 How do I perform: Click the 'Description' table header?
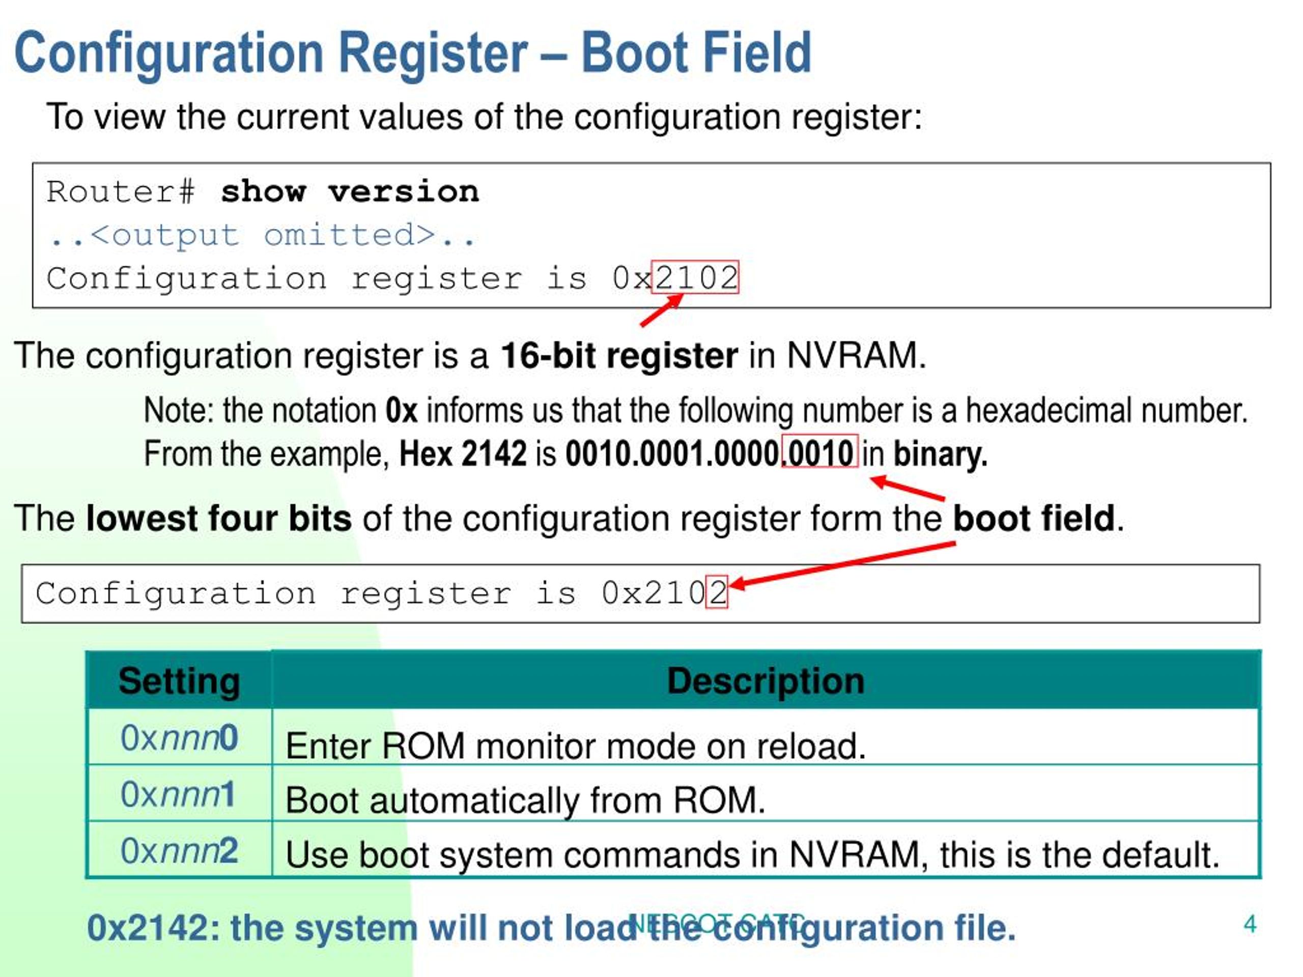point(765,681)
